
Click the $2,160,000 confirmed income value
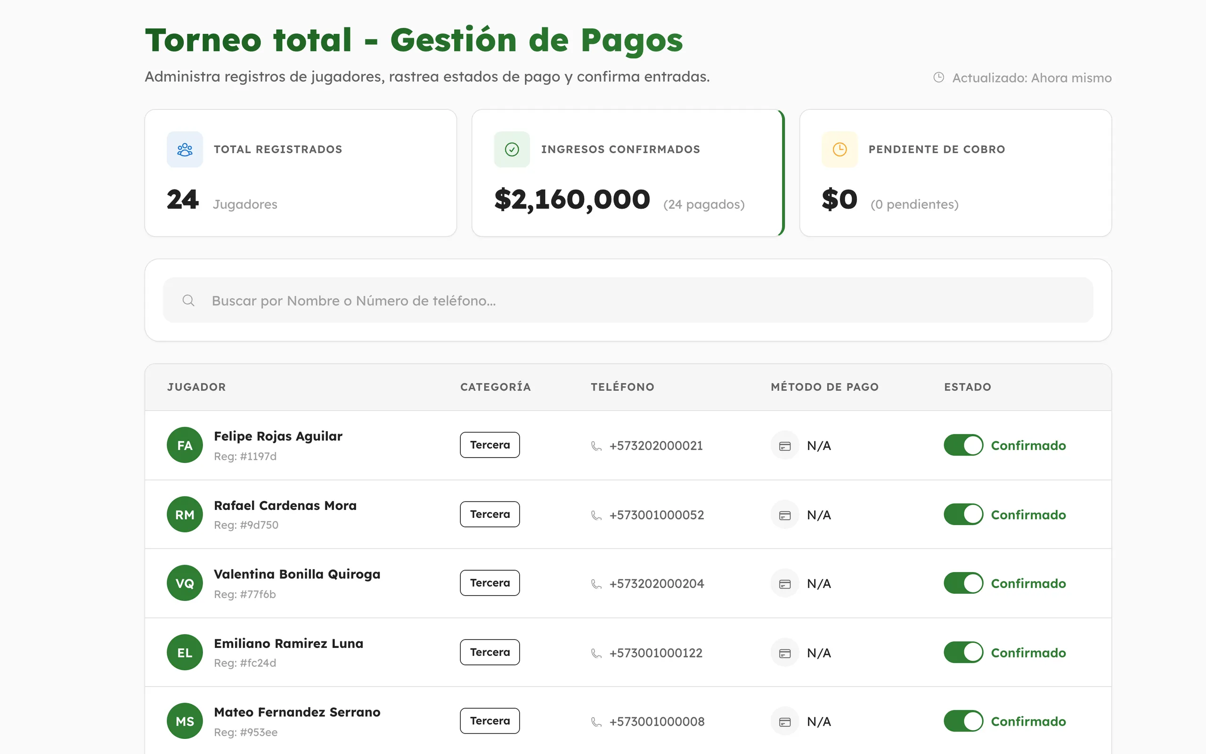[x=572, y=200]
